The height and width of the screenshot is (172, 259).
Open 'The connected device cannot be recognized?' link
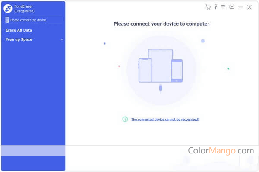click(165, 120)
